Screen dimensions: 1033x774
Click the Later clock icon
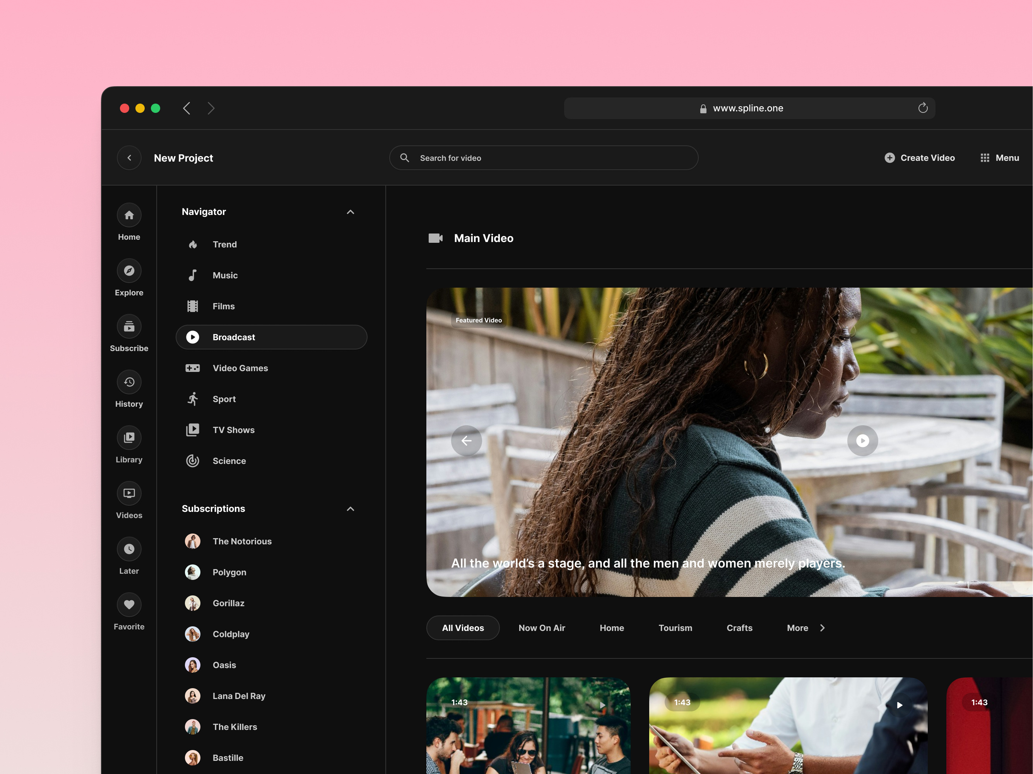129,549
